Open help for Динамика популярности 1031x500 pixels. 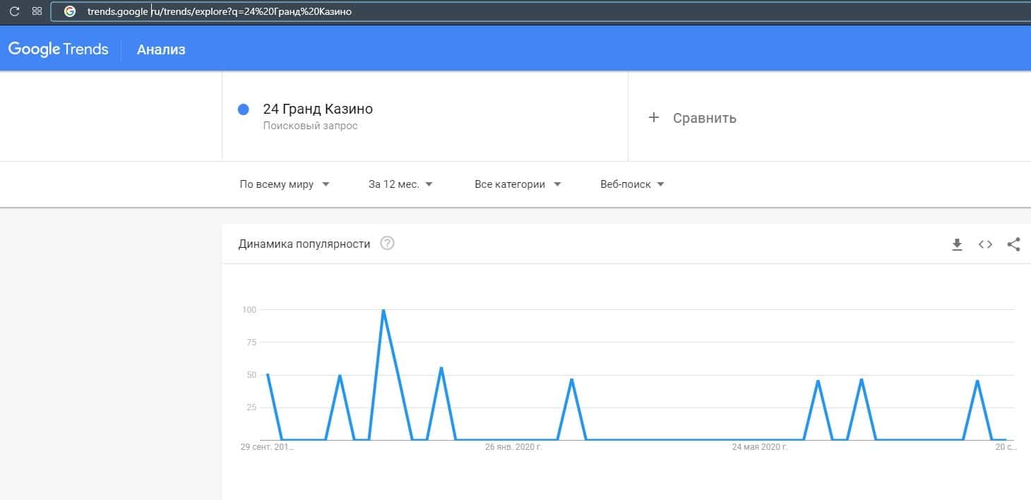[387, 244]
